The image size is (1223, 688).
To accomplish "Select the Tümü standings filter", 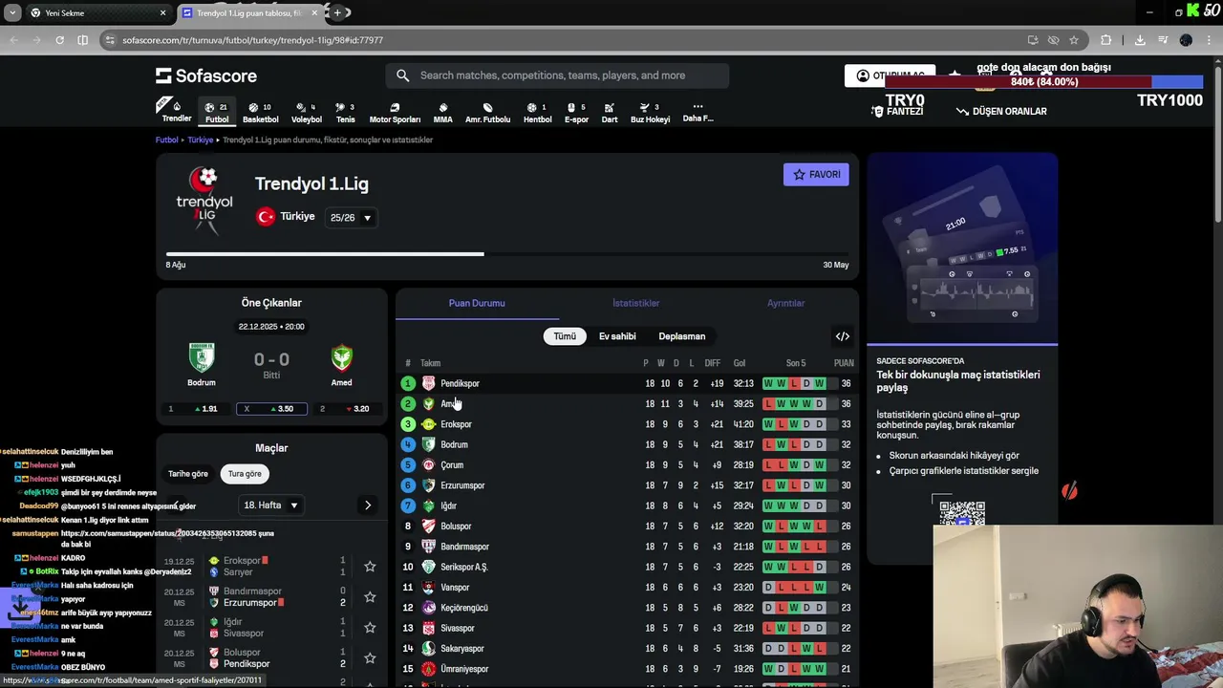I will pos(565,336).
